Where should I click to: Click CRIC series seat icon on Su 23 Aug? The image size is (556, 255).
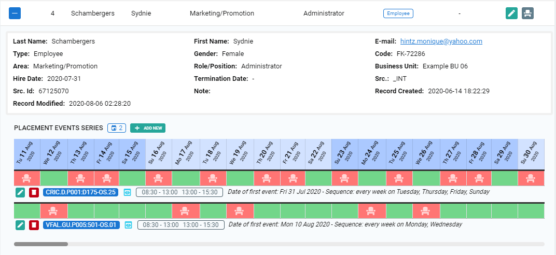[345, 178]
